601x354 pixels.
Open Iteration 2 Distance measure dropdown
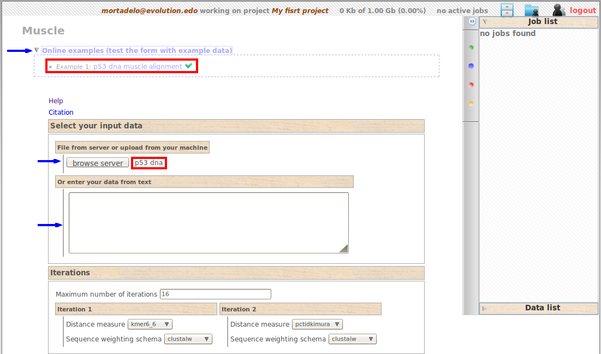317,324
